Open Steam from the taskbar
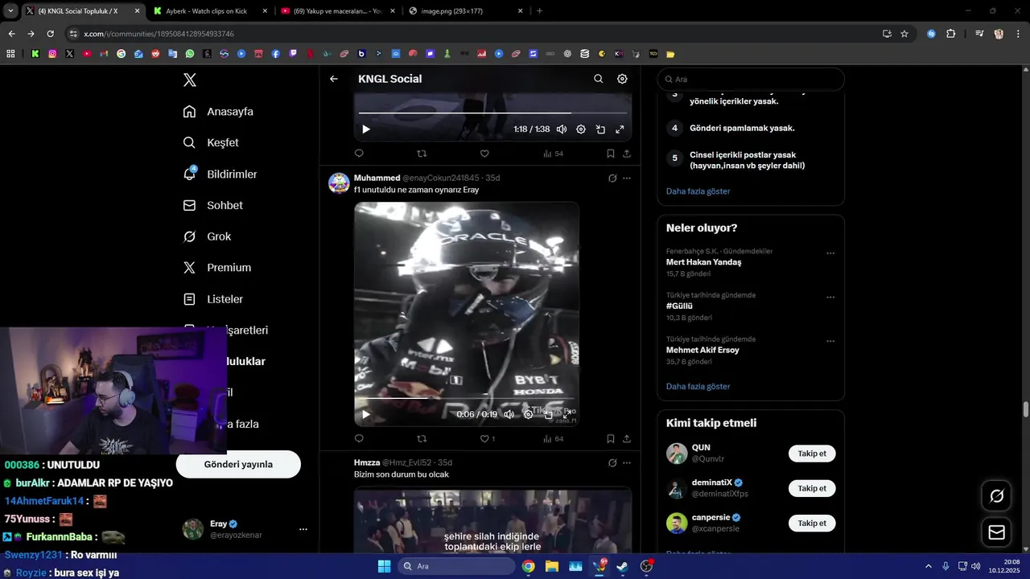The height and width of the screenshot is (579, 1030). click(622, 566)
